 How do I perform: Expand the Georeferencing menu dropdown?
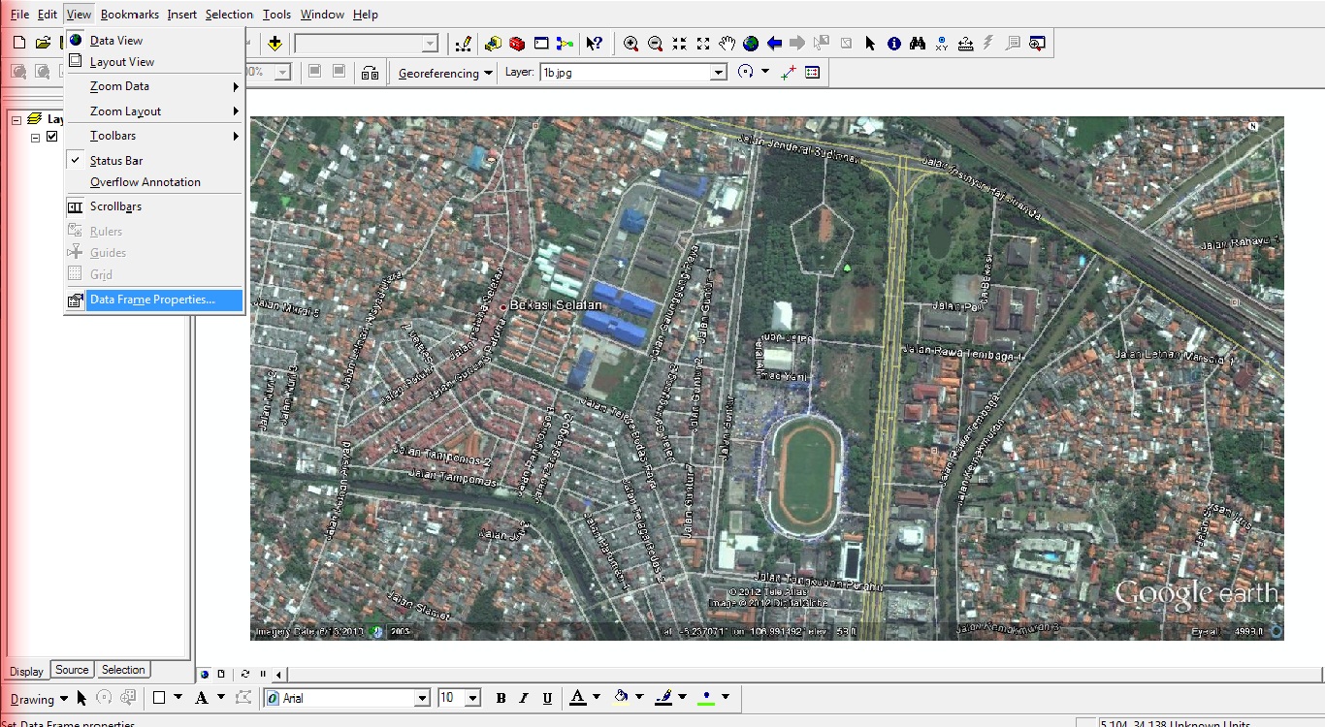(489, 73)
